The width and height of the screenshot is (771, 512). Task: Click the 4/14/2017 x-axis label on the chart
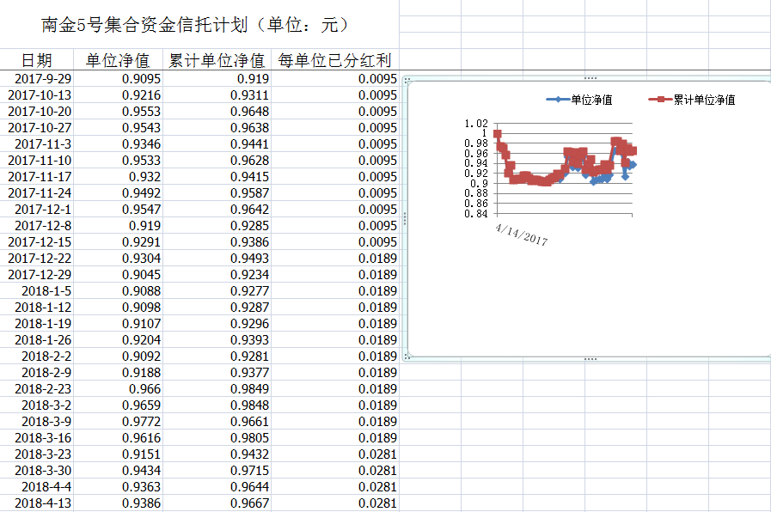(x=522, y=234)
